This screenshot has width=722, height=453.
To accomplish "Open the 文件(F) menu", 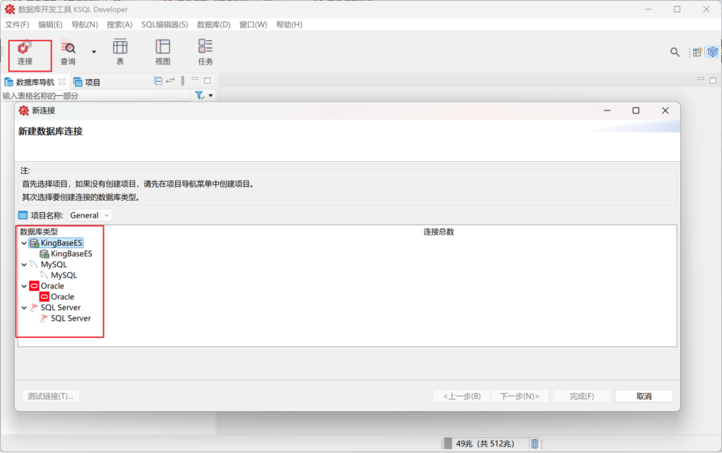I will [17, 25].
